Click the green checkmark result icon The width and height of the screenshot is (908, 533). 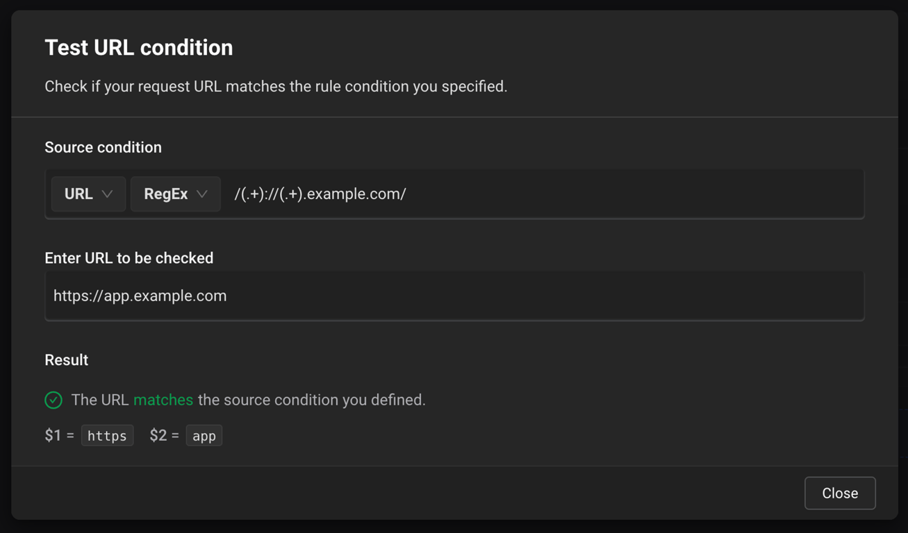pos(53,400)
